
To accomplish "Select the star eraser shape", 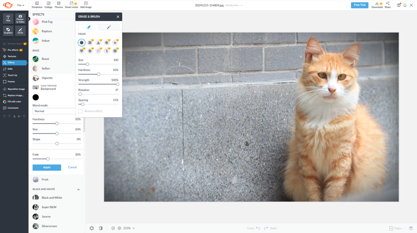I will 115,43.
